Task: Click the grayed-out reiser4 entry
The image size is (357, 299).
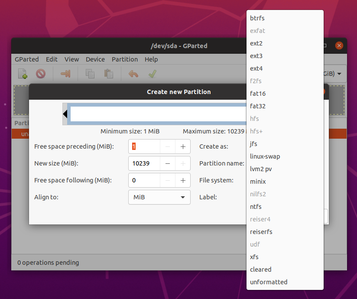Action: 285,219
